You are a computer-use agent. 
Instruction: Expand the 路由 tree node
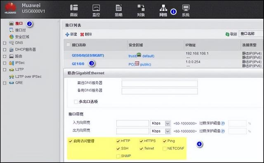(5, 57)
